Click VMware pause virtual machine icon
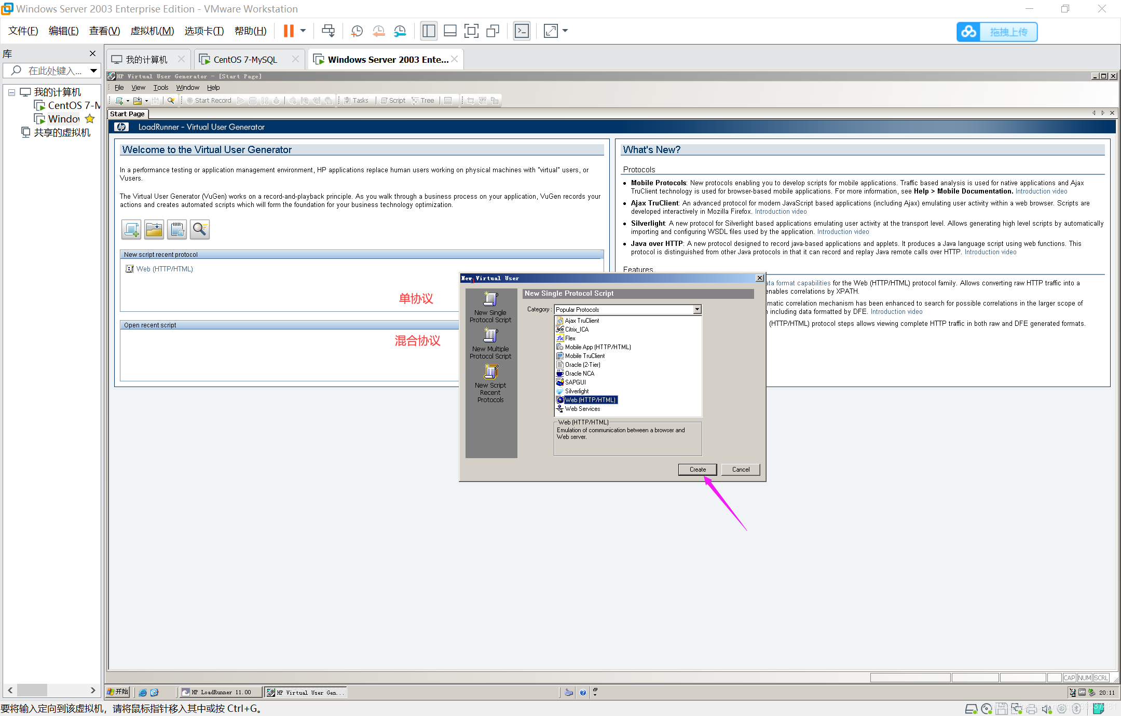 point(289,31)
